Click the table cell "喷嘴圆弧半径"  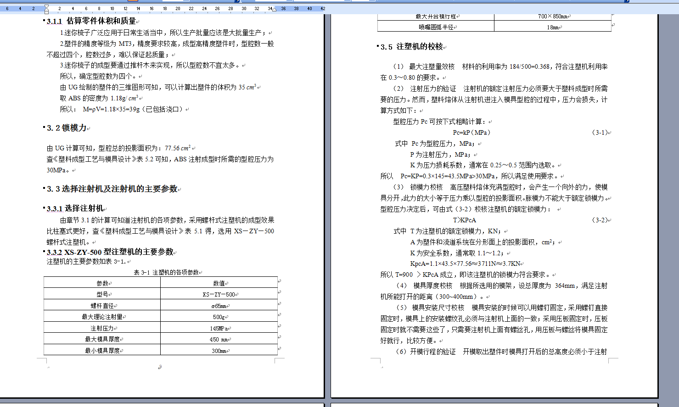coord(436,27)
